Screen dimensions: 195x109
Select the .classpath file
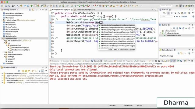pos(11,59)
